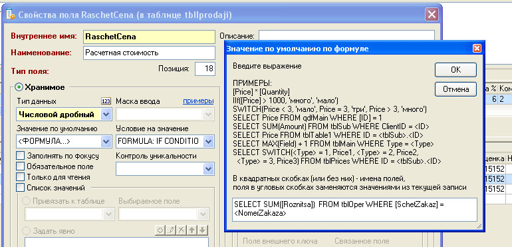Click the IIf([Price] > 1000 example line
The width and height of the screenshot is (512, 247).
point(286,101)
